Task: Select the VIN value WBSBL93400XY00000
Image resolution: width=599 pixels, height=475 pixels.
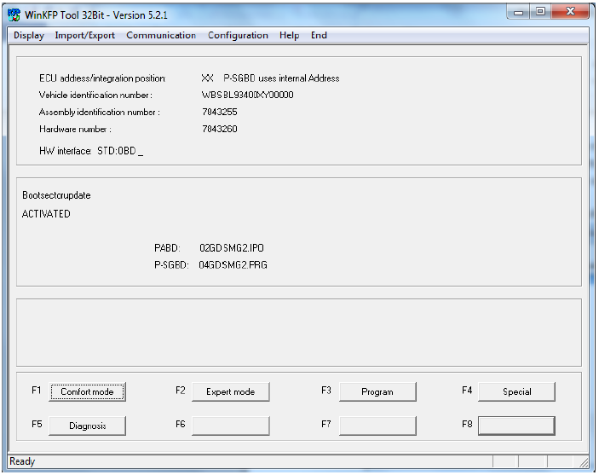Action: click(248, 95)
